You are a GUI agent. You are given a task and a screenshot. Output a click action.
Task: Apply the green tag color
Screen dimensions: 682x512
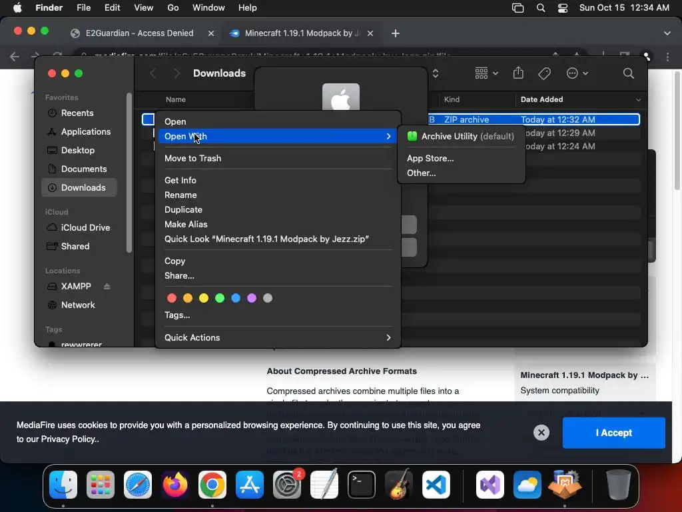tap(220, 298)
